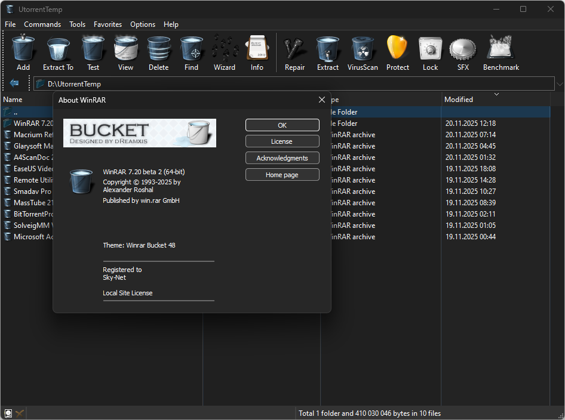This screenshot has height=420, width=565.
Task: Click the date 19.11.2025 18:08
Action: click(471, 168)
